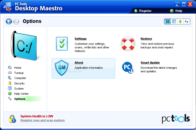Click the Register globe icon

tap(136, 11)
